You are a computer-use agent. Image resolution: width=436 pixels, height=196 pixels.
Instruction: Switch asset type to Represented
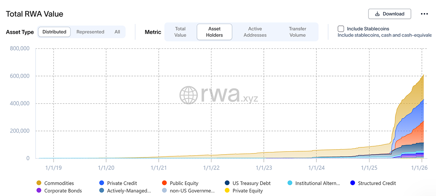coord(90,32)
